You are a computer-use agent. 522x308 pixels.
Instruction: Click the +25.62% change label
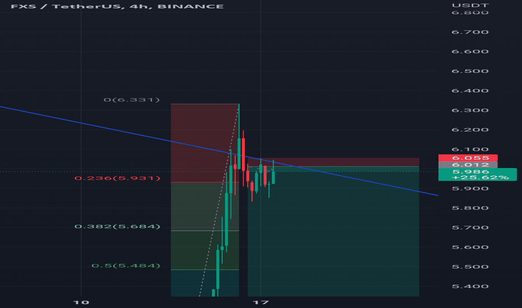(x=480, y=178)
